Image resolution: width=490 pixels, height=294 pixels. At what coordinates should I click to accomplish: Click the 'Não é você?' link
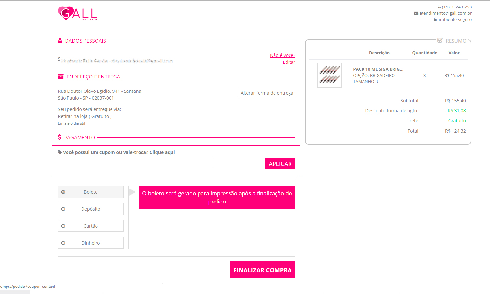283,55
